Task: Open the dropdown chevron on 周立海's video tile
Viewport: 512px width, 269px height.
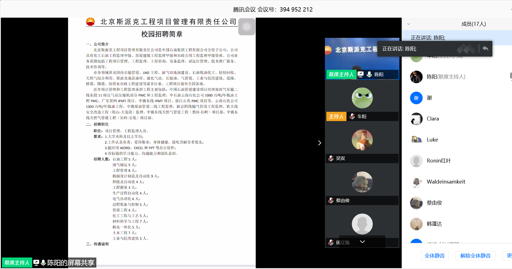Action: point(362,242)
